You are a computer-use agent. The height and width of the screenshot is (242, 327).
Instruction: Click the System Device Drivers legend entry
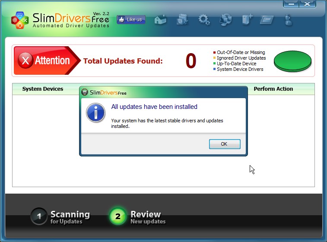[238, 69]
